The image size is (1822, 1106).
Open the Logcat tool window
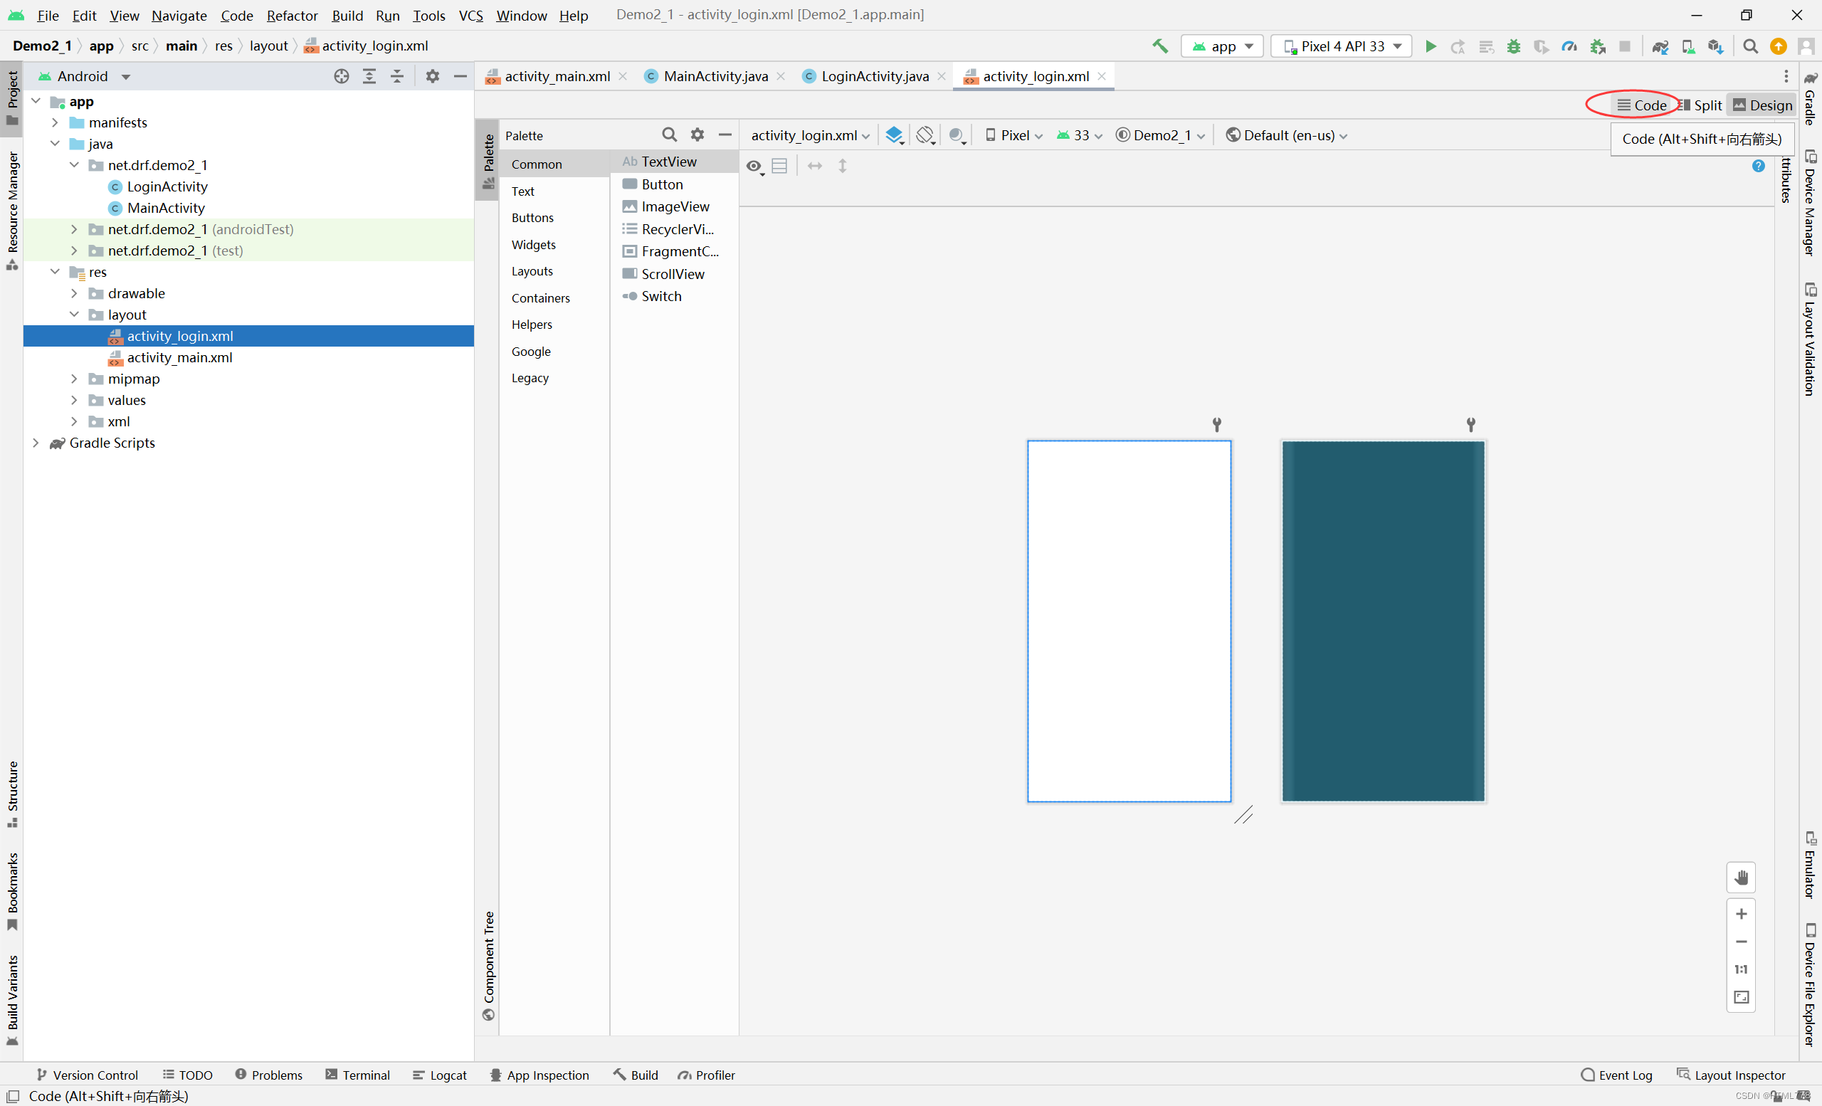point(440,1075)
